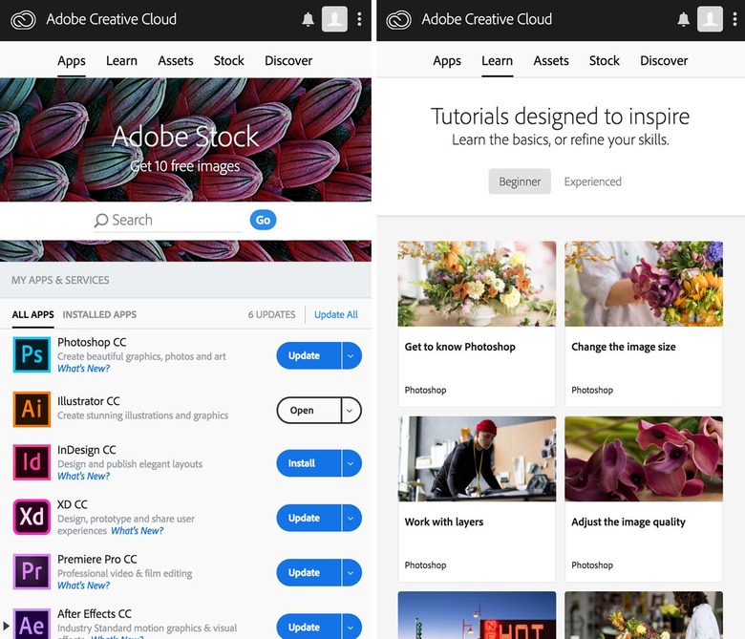Switch to Experienced tutorials
Viewport: 745px width, 639px height.
[x=592, y=181]
